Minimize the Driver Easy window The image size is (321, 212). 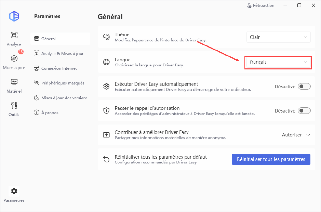285,5
